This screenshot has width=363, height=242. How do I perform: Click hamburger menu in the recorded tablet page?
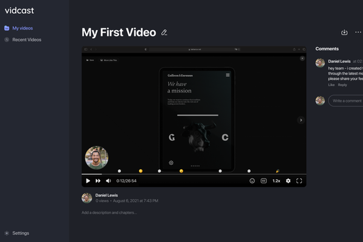[x=228, y=75]
